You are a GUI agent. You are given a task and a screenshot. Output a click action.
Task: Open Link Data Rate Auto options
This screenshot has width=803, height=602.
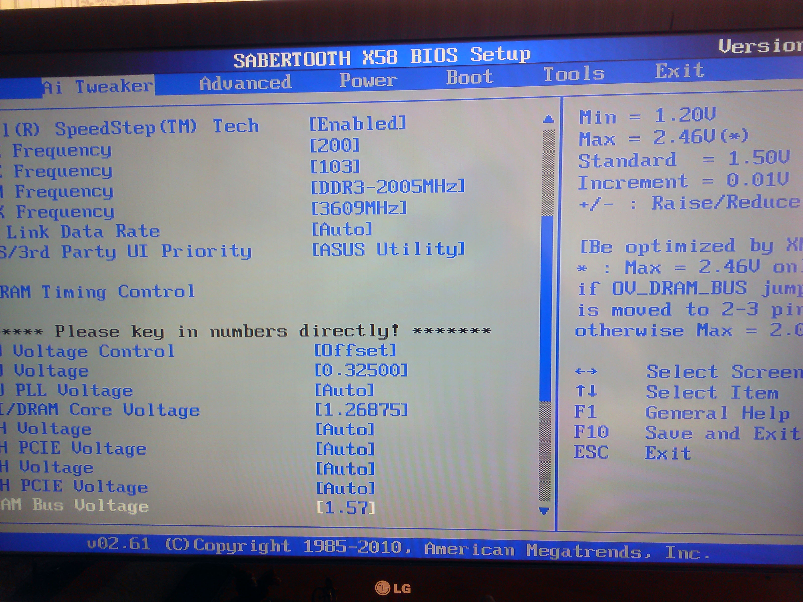click(x=342, y=229)
